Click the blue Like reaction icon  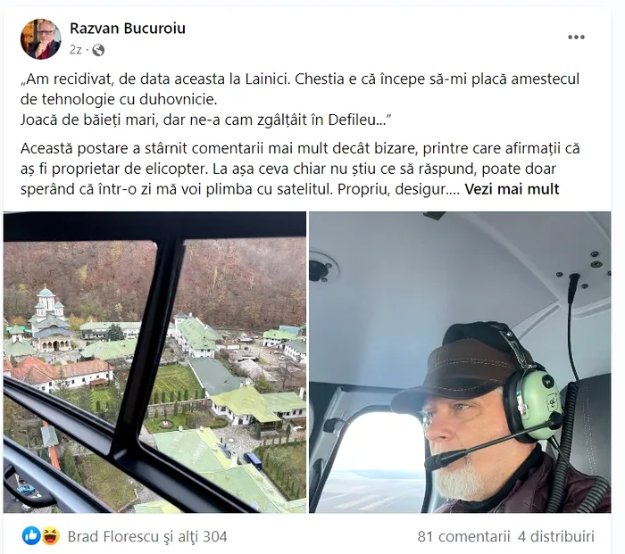[31, 536]
